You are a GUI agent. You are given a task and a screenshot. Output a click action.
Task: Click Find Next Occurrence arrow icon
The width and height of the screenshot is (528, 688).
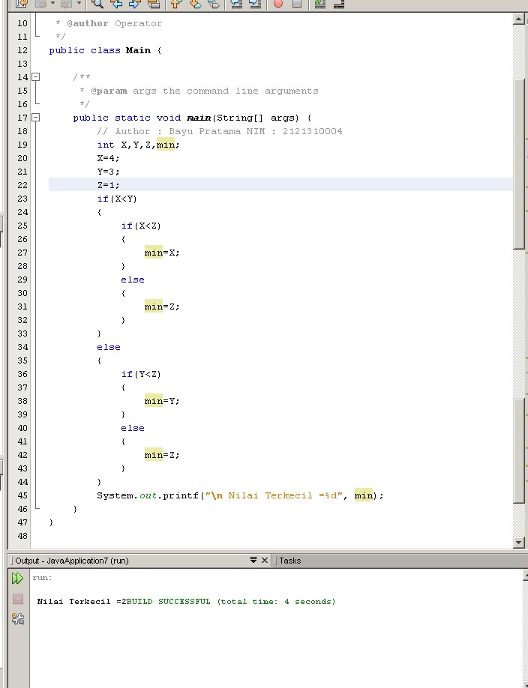click(x=134, y=4)
